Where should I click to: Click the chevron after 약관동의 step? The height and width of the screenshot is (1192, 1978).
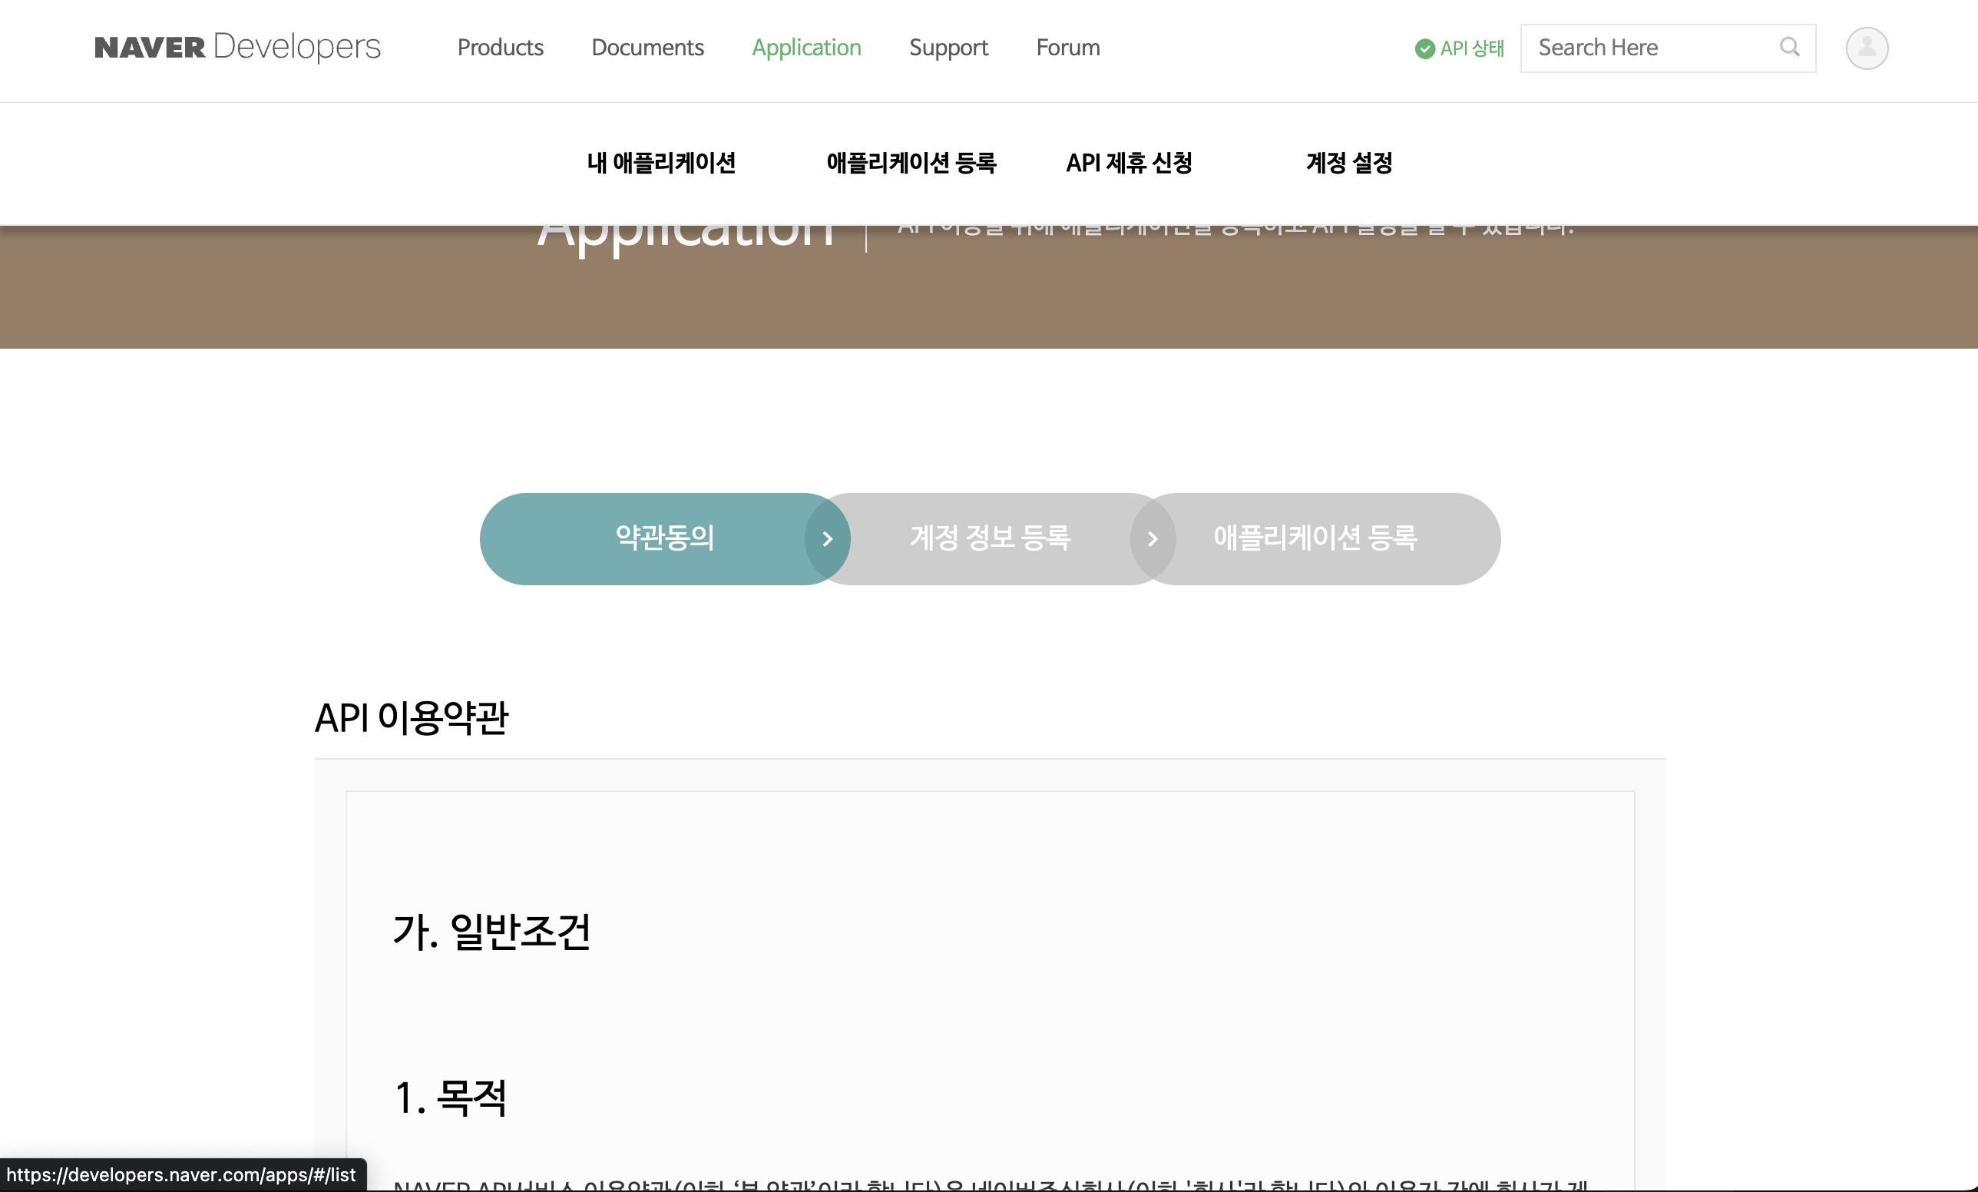click(828, 538)
